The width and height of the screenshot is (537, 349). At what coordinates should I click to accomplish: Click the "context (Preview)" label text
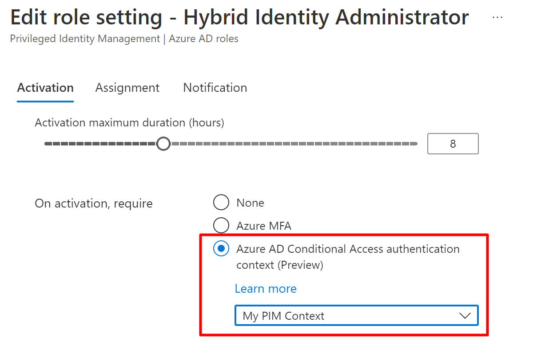tap(279, 265)
